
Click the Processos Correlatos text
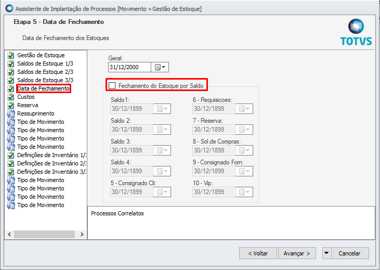(x=117, y=213)
